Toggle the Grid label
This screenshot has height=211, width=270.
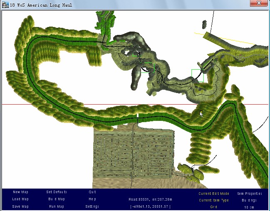point(214,207)
